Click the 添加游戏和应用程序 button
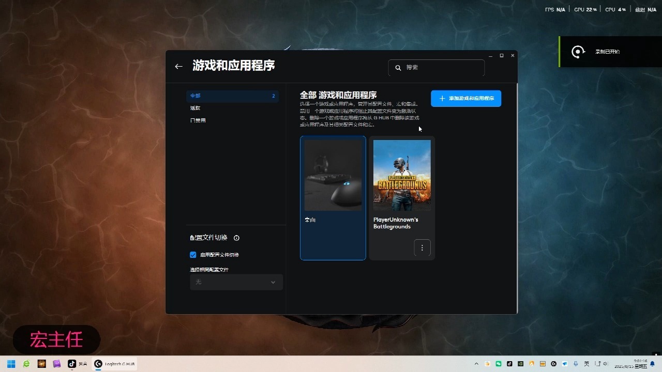 (x=465, y=98)
